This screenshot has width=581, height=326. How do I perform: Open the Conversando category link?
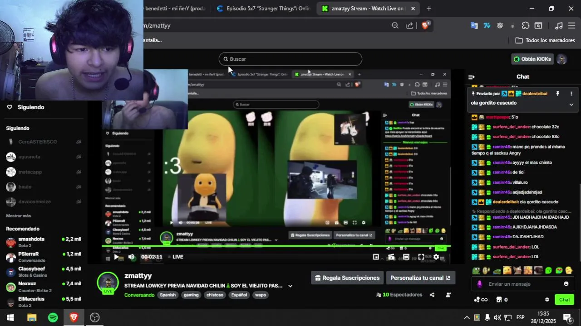(x=139, y=295)
